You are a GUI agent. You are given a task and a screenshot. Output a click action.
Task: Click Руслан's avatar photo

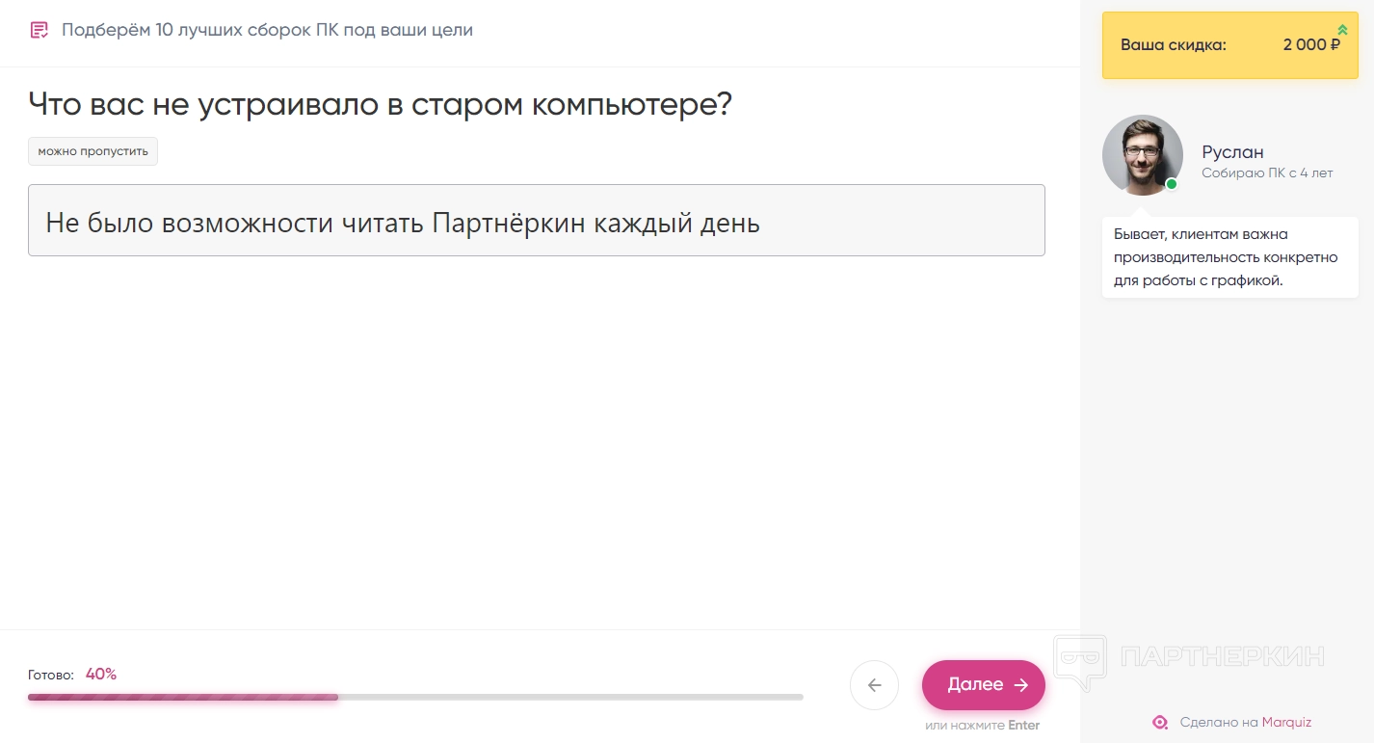coord(1142,154)
